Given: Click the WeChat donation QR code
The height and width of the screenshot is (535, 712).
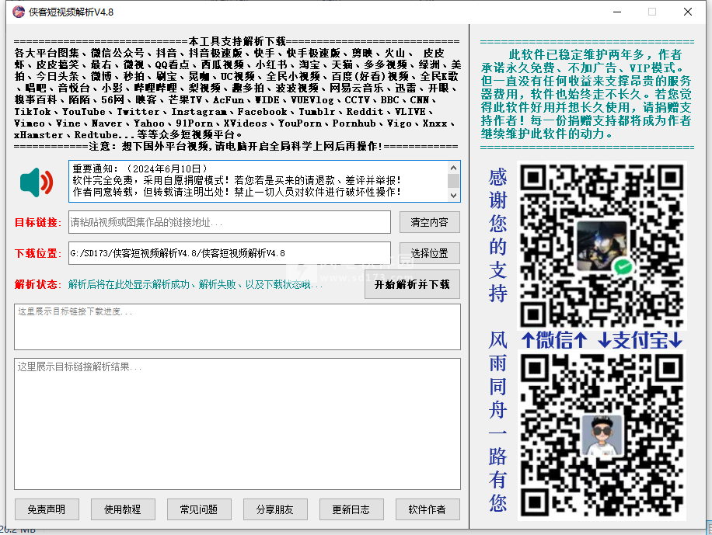Looking at the screenshot, I should tap(602, 245).
